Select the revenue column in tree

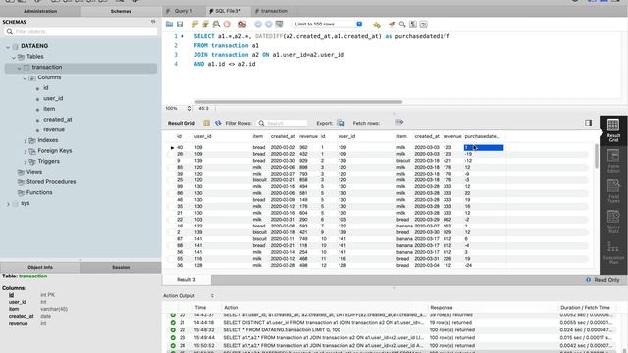pyautogui.click(x=54, y=129)
